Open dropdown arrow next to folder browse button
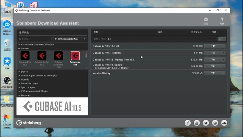Screen dimensions: 243x137 [224, 39]
